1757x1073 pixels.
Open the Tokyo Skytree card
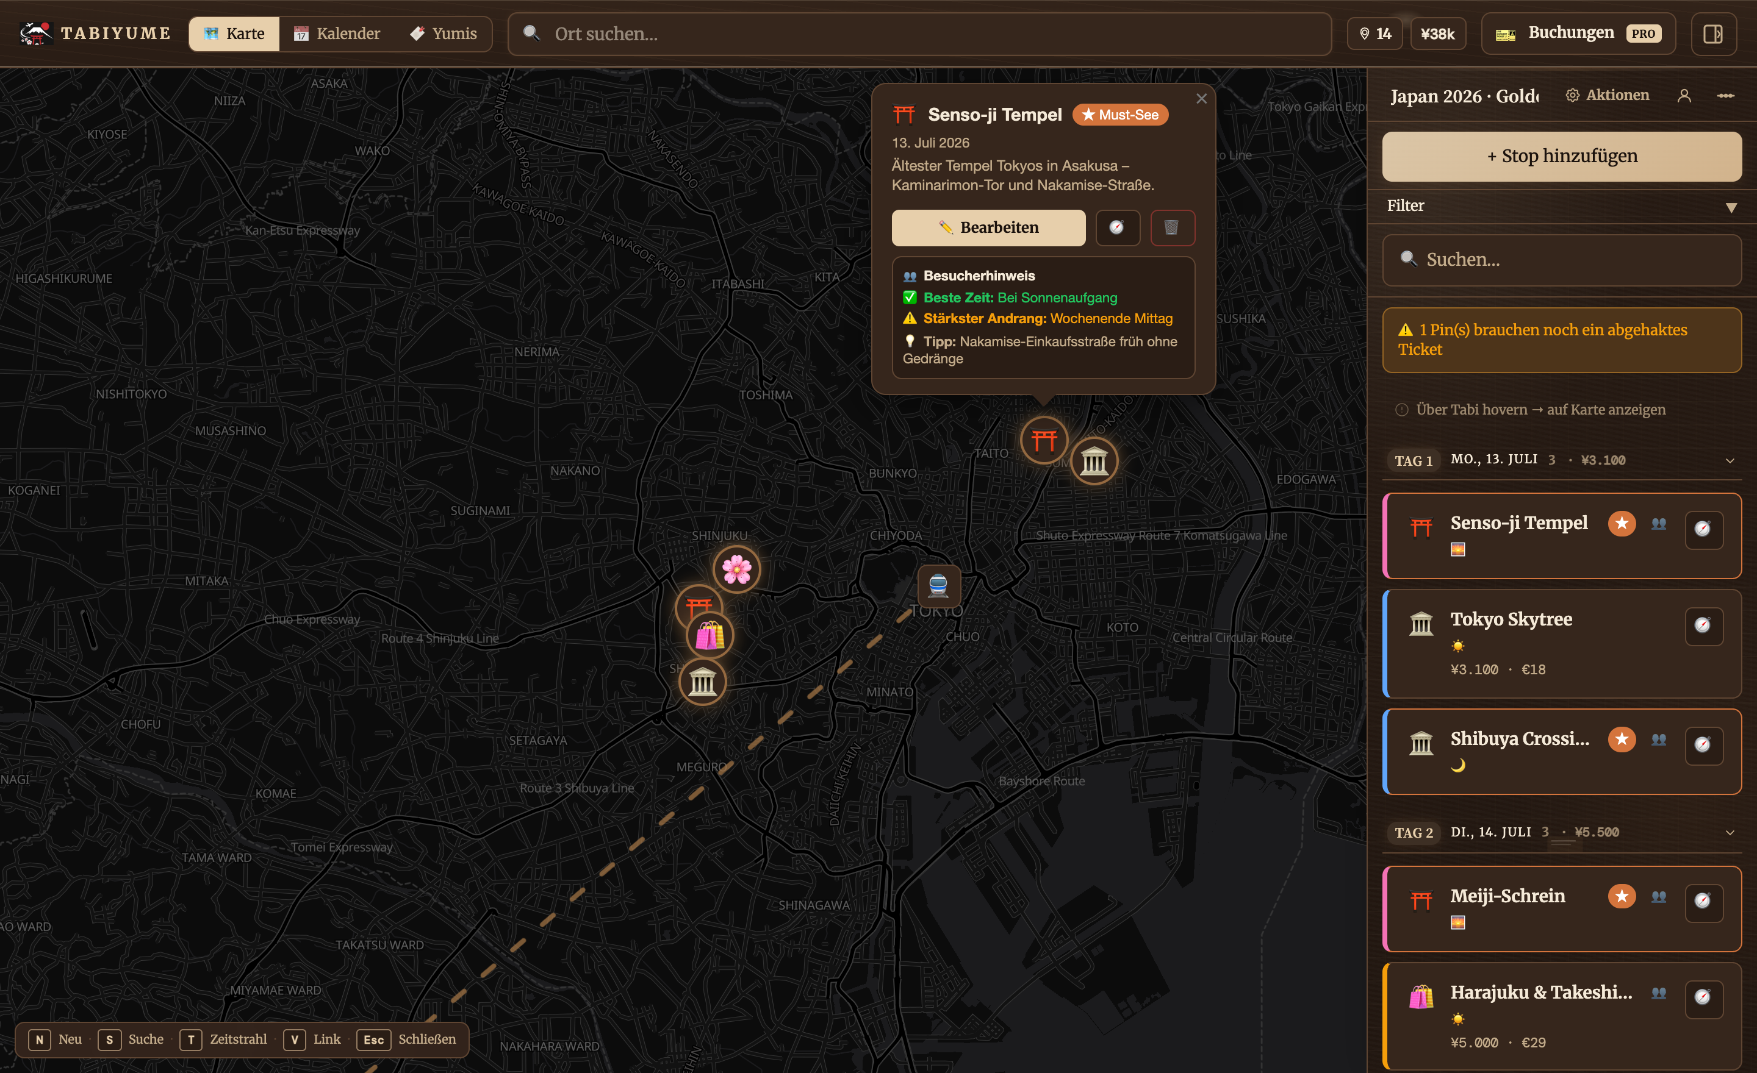click(1562, 643)
